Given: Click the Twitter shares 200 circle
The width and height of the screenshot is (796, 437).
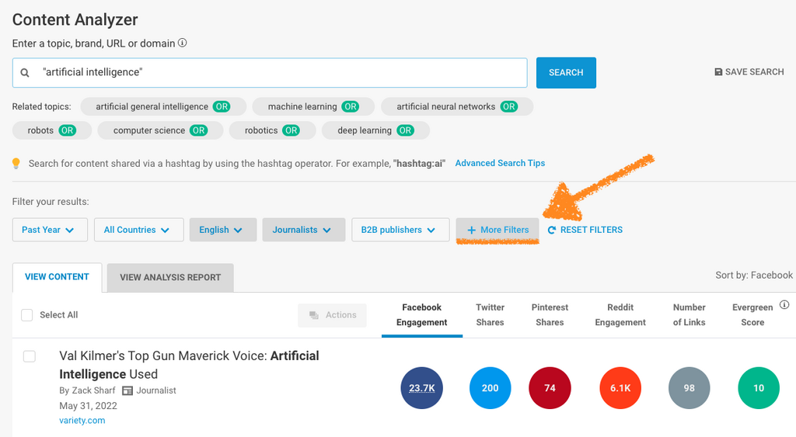Looking at the screenshot, I should [x=490, y=388].
